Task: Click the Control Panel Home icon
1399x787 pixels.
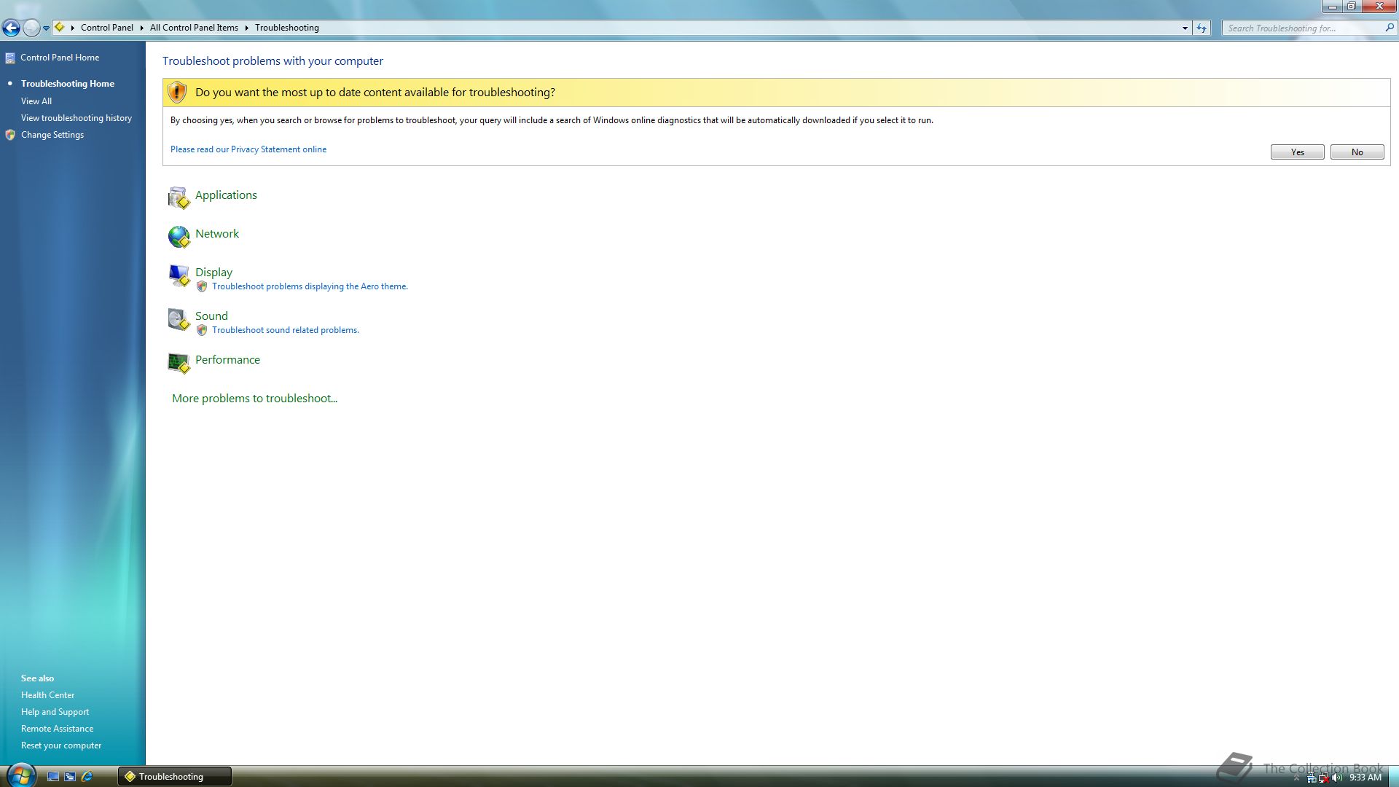Action: [10, 58]
